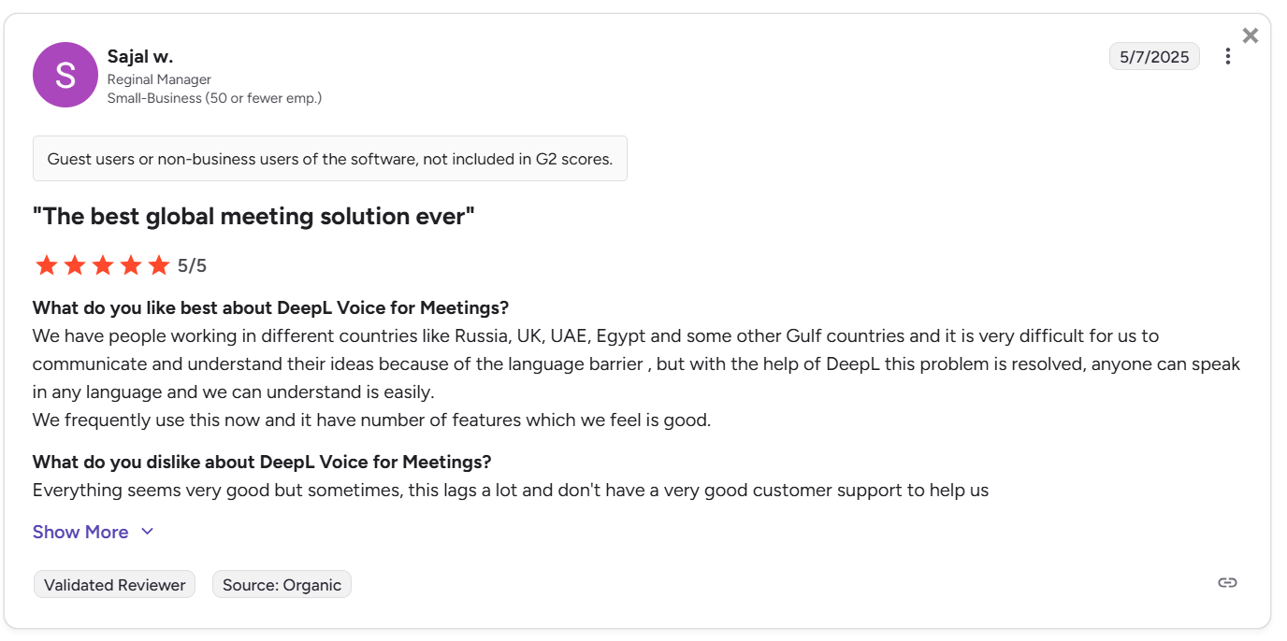The image size is (1287, 641).
Task: Click the reviewer name Sajal w.
Action: click(x=141, y=56)
